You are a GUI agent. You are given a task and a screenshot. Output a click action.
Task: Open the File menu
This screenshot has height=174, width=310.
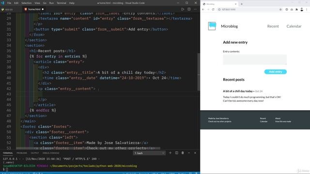pyautogui.click(x=9, y=3)
